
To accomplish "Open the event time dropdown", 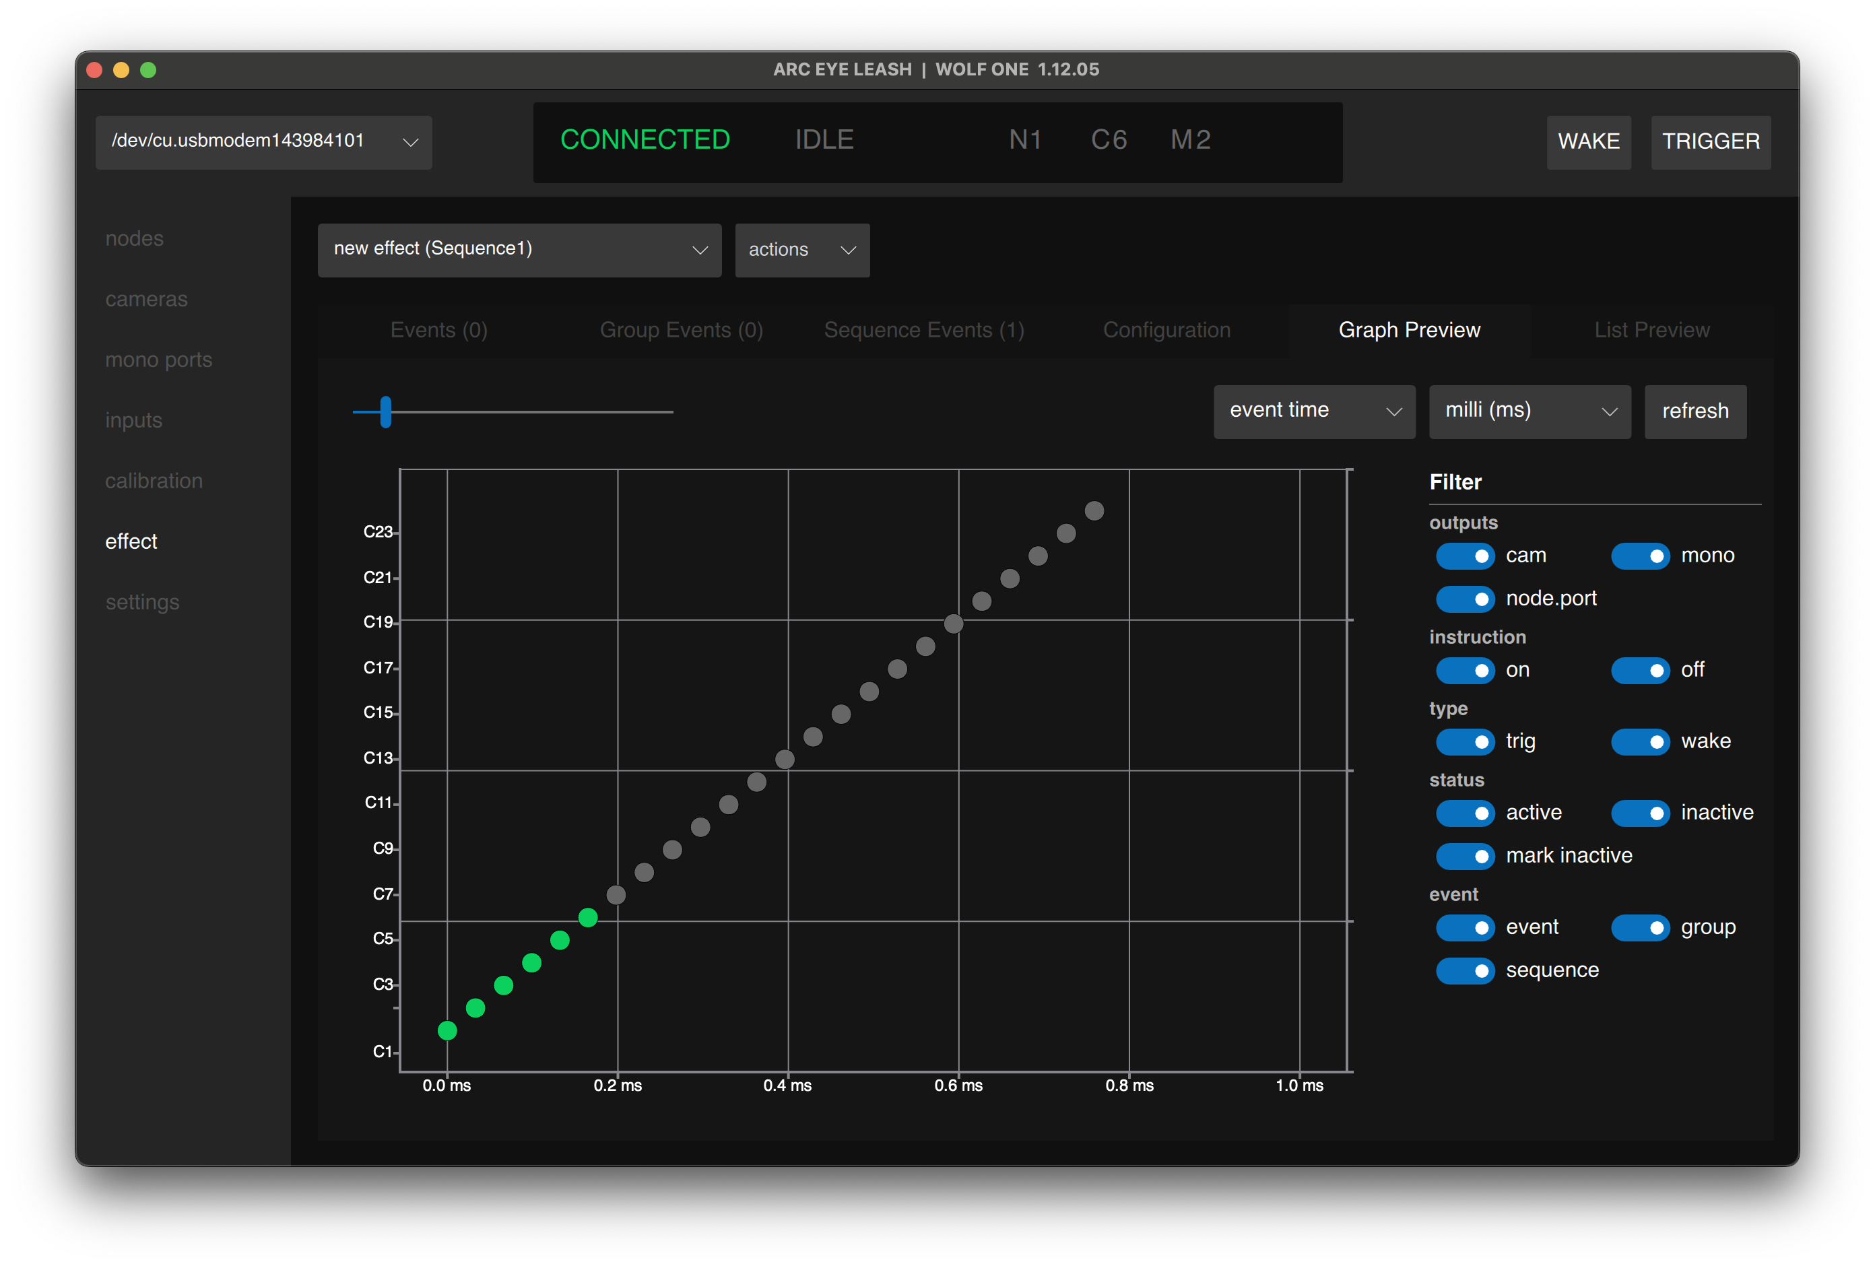I will [1313, 411].
